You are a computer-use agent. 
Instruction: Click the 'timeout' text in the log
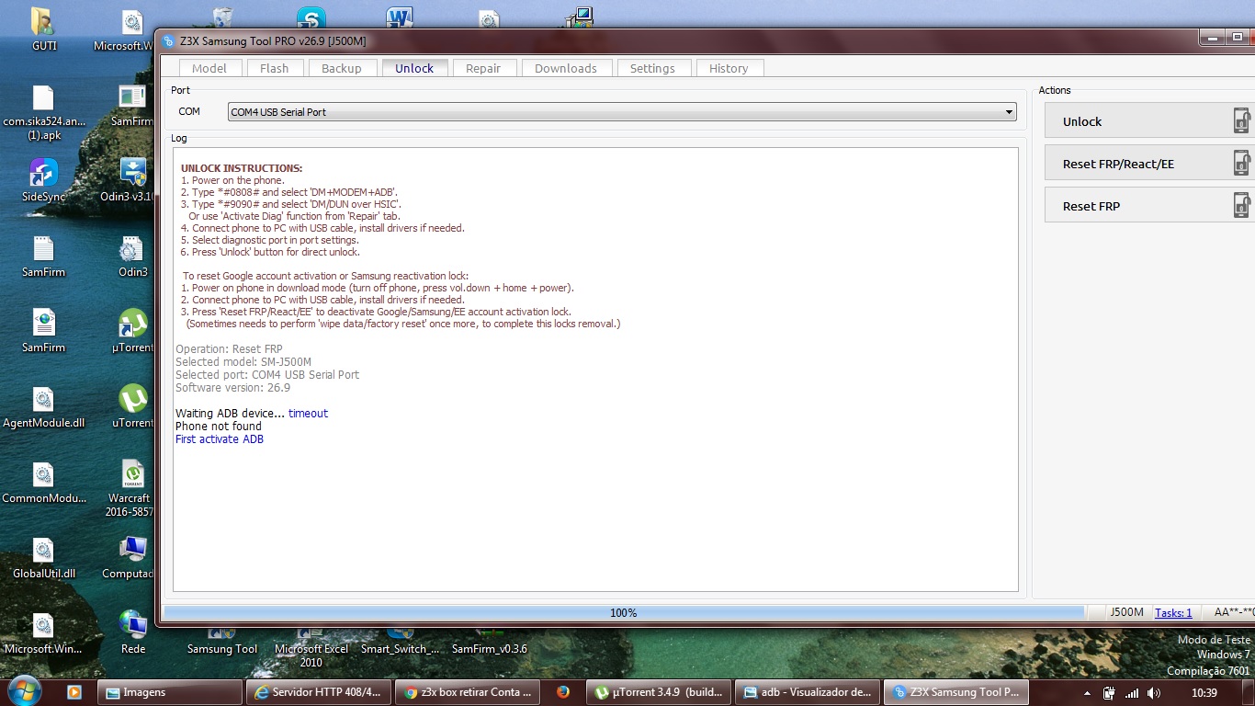pyautogui.click(x=308, y=414)
